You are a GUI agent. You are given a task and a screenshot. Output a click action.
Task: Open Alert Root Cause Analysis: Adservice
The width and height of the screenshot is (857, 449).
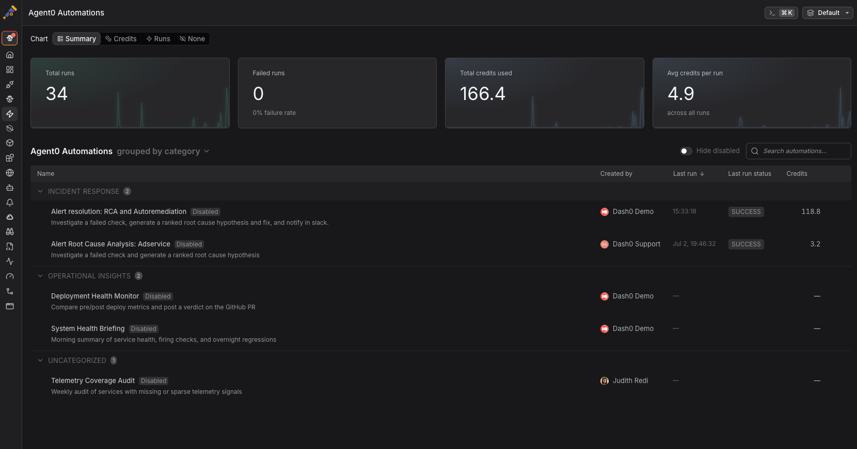tap(110, 244)
